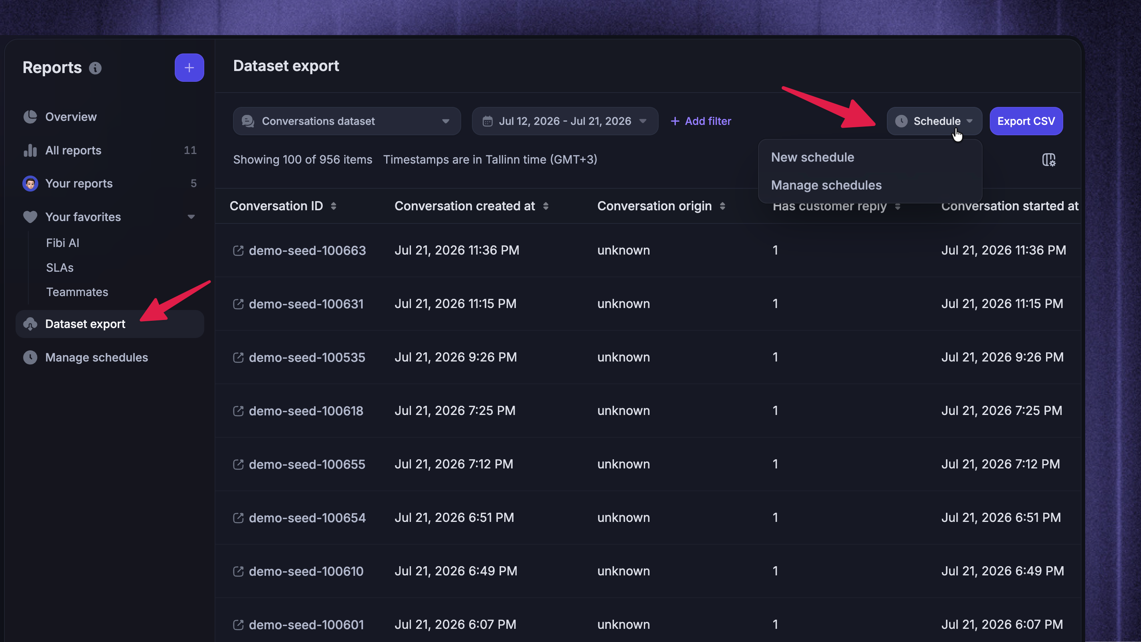Open the Teammates favorite report
Screen dimensions: 1141x642
(x=77, y=292)
